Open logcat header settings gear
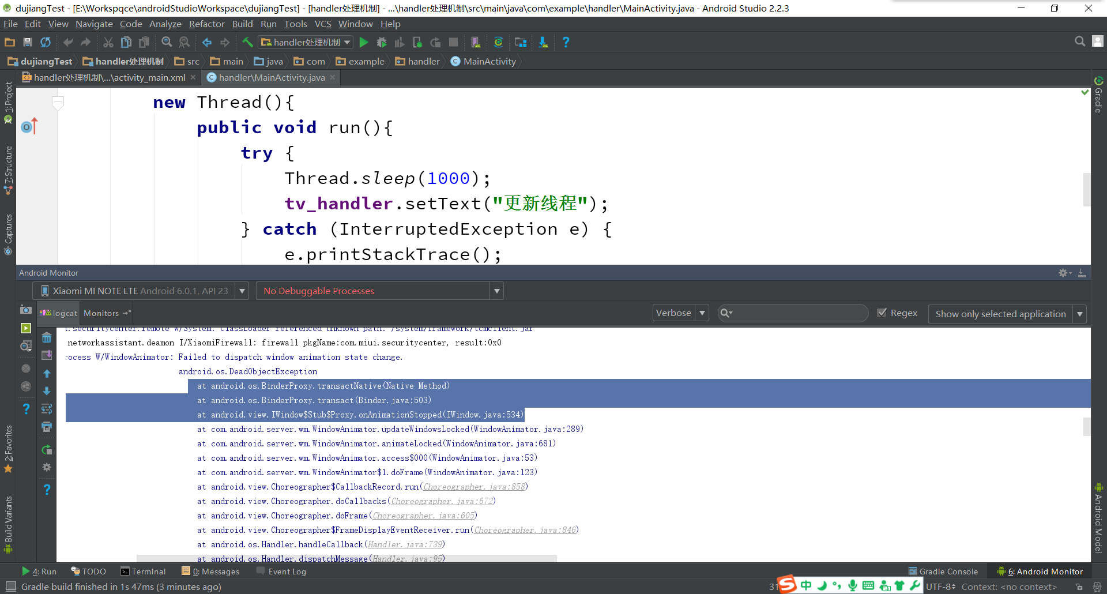1107x594 pixels. [x=47, y=467]
